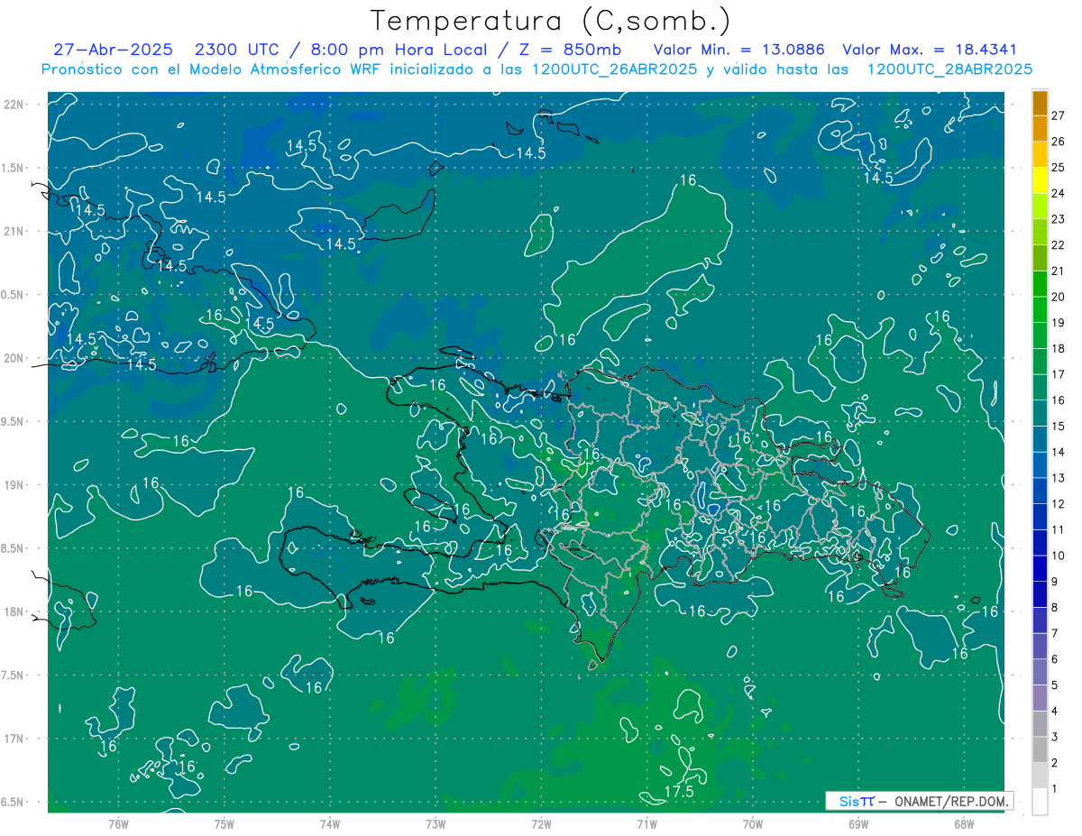Click the dark brown-orange swatch heading the color scale

tap(1041, 103)
